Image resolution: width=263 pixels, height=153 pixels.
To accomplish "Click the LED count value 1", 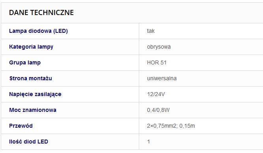I will coord(148,142).
